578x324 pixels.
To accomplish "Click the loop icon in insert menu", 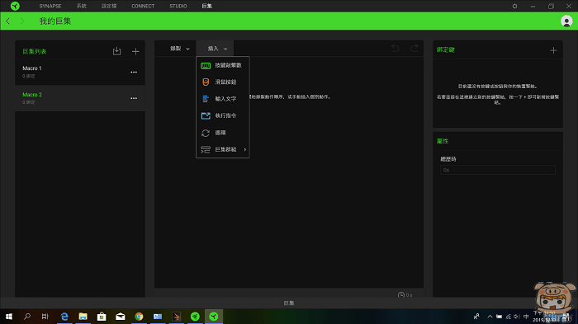I will tap(206, 133).
